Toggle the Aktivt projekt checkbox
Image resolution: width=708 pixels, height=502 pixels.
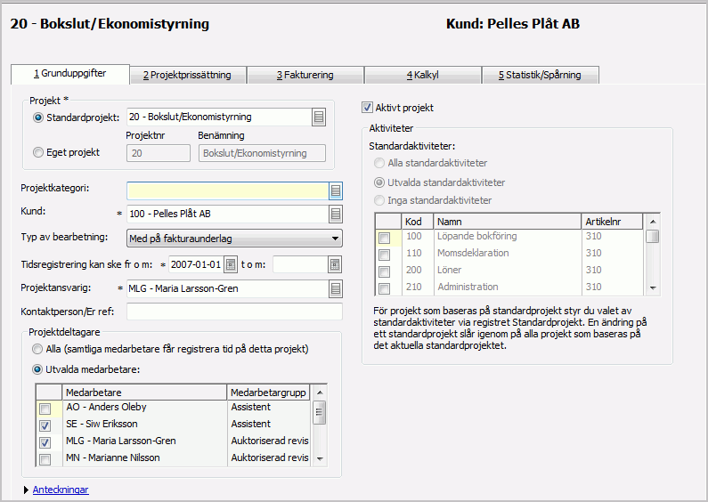[x=367, y=108]
